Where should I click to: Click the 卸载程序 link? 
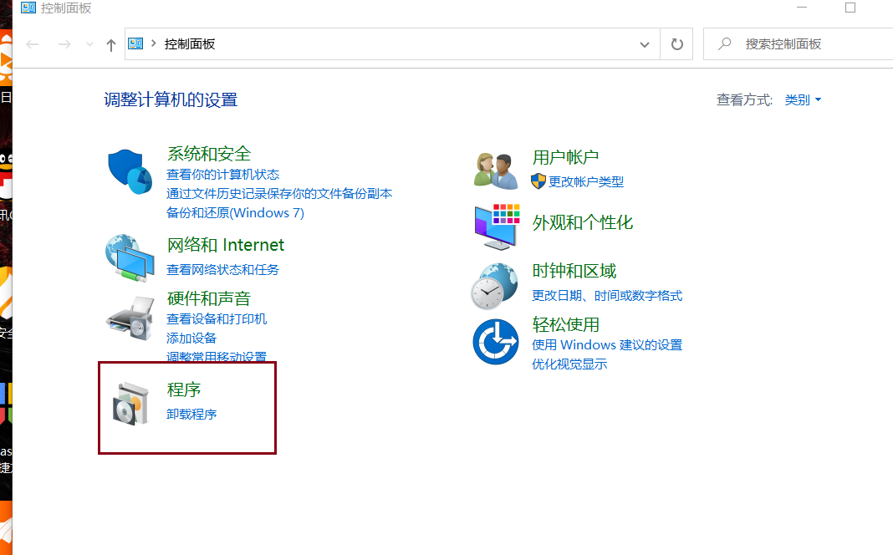pyautogui.click(x=191, y=415)
